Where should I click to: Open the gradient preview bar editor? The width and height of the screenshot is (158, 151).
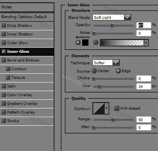pyautogui.click(x=122, y=43)
